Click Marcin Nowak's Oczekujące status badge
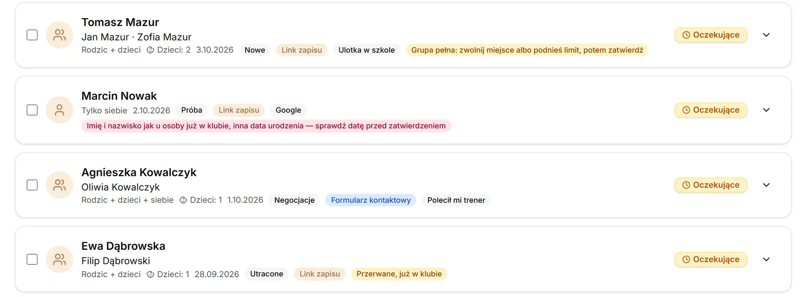 (x=711, y=110)
